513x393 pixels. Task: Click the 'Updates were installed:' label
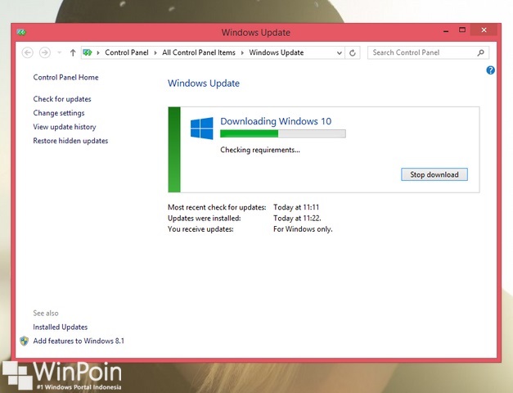(x=205, y=218)
